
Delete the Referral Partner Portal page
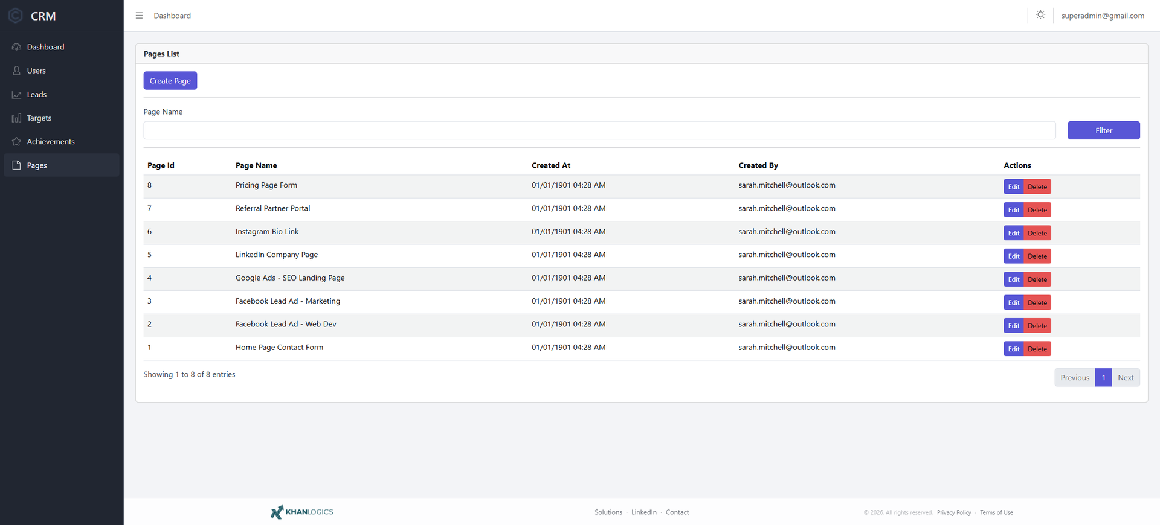(1037, 210)
